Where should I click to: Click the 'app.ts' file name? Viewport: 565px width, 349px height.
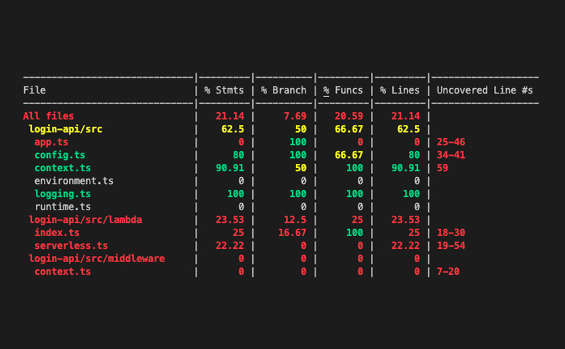pyautogui.click(x=51, y=142)
